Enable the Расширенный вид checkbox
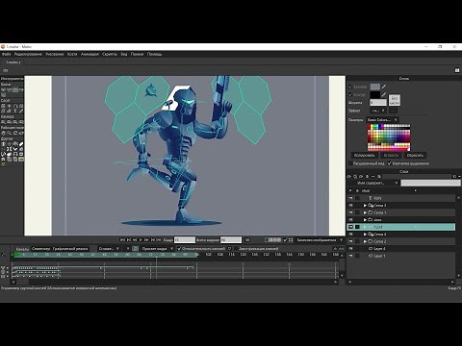The width and height of the screenshot is (462, 346). (x=350, y=163)
